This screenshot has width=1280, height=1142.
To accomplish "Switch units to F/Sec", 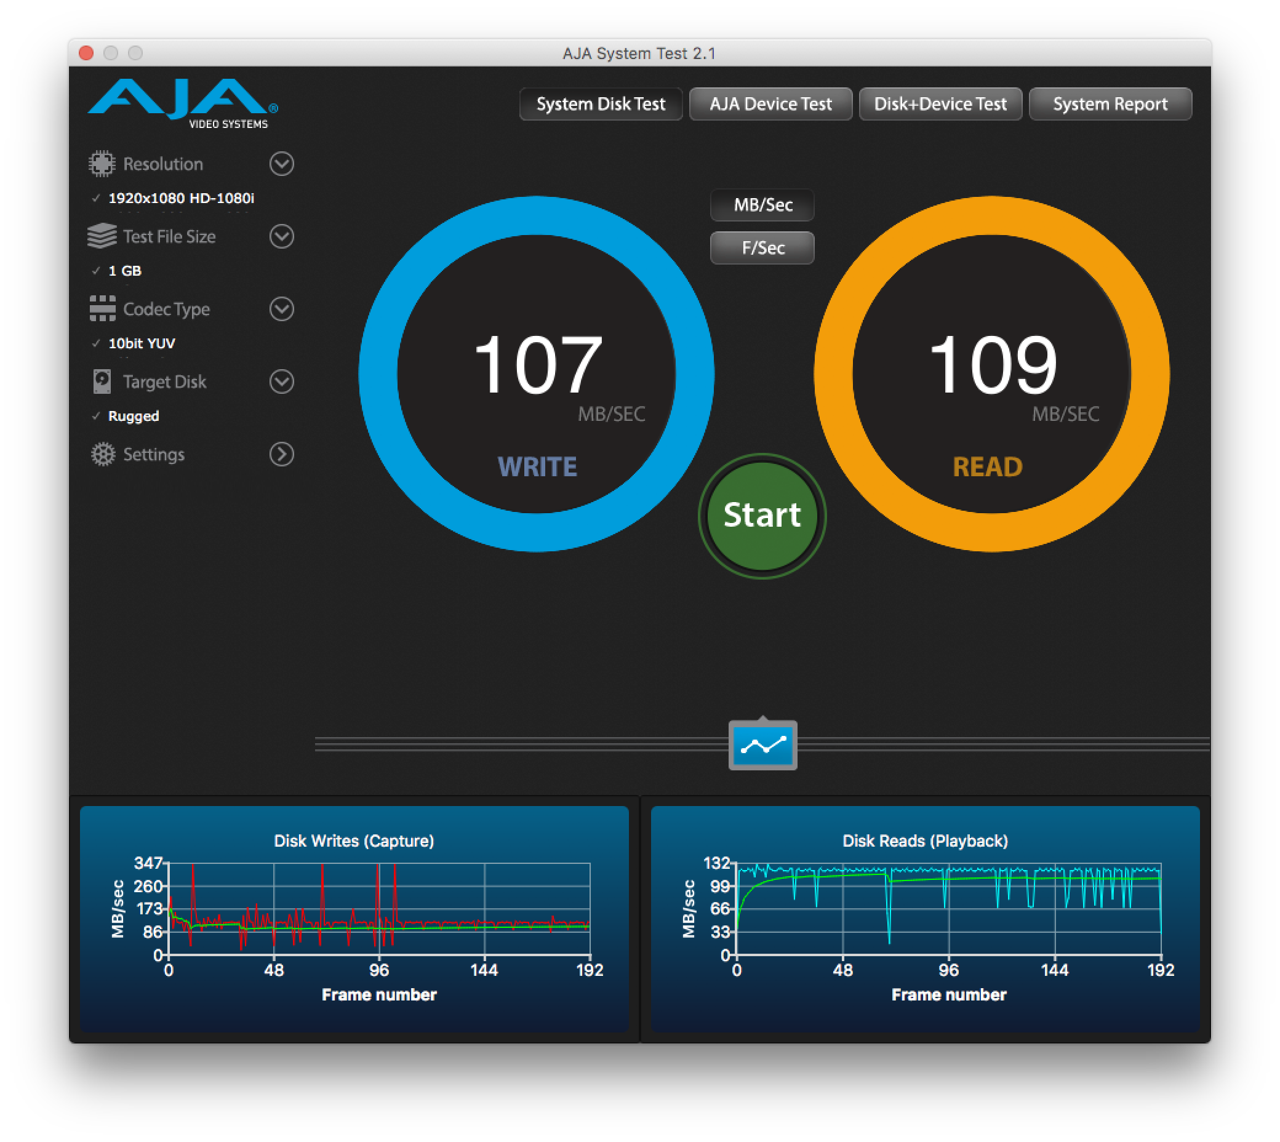I will [762, 248].
